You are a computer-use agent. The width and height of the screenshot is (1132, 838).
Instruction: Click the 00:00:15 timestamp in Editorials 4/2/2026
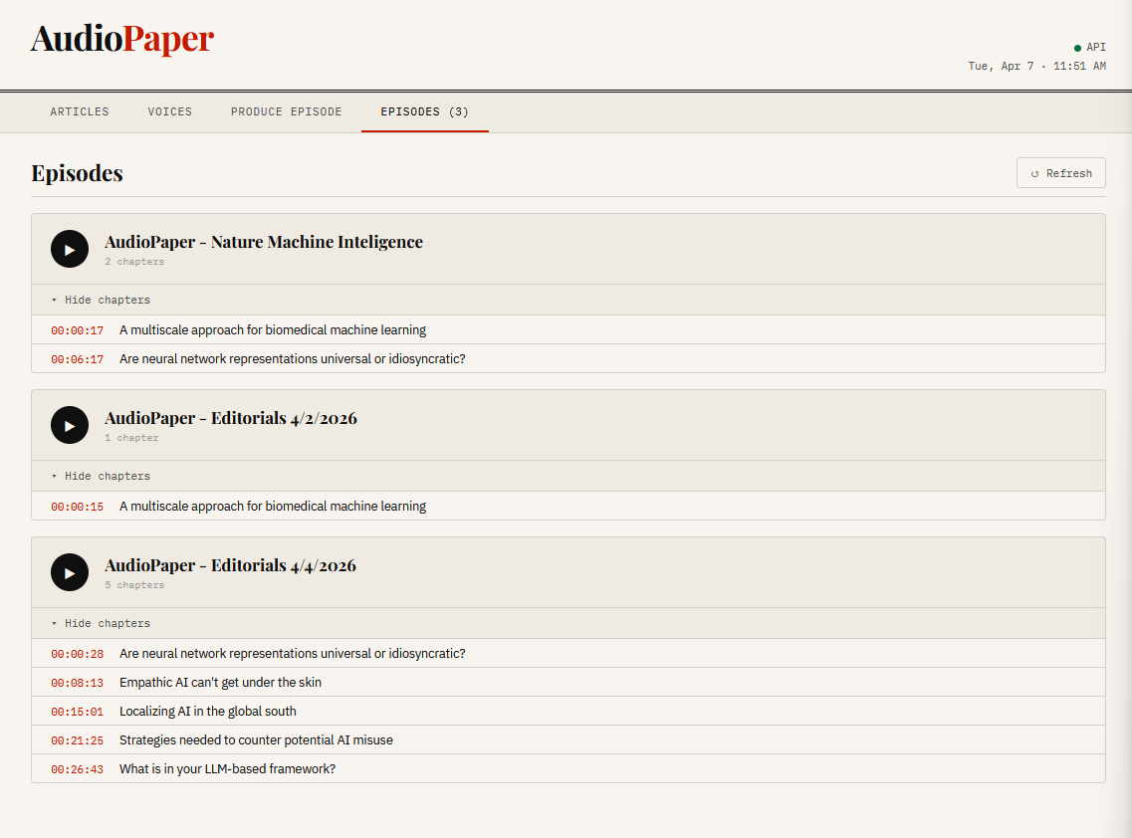pyautogui.click(x=78, y=507)
